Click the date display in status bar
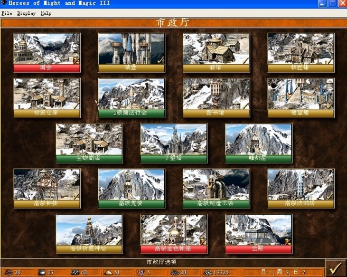The height and width of the screenshot is (277, 347). 283,273
